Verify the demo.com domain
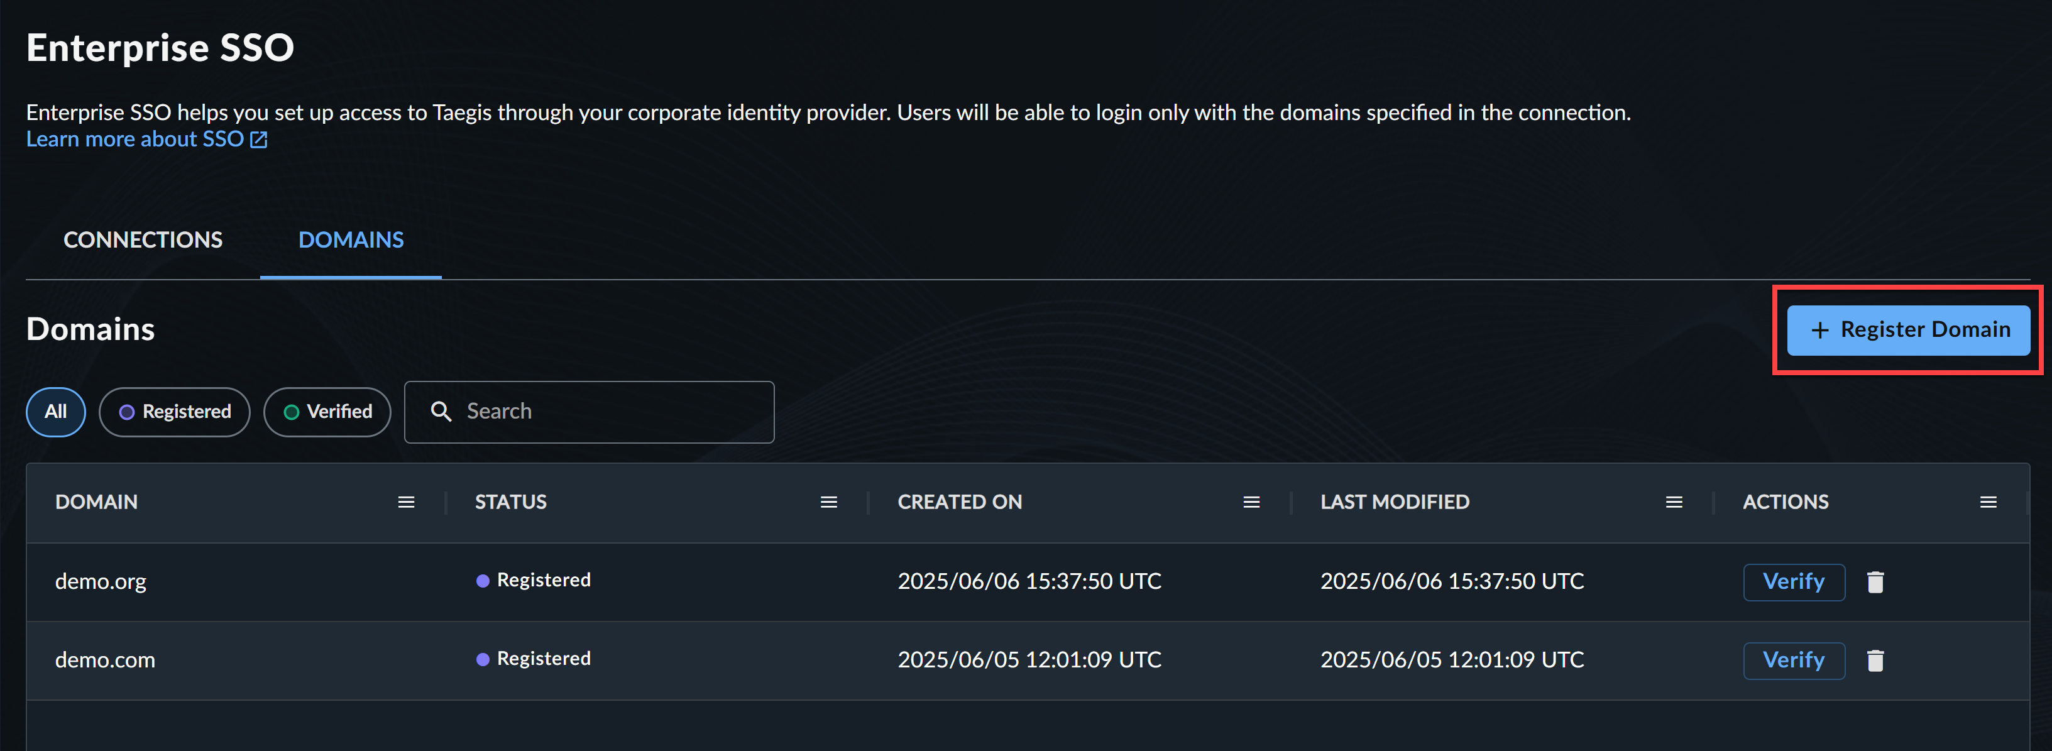2052x751 pixels. tap(1794, 659)
